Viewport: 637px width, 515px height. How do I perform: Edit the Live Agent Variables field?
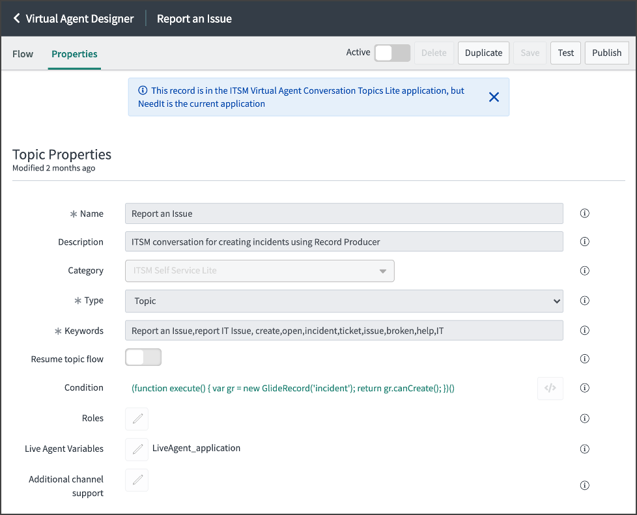tap(136, 449)
